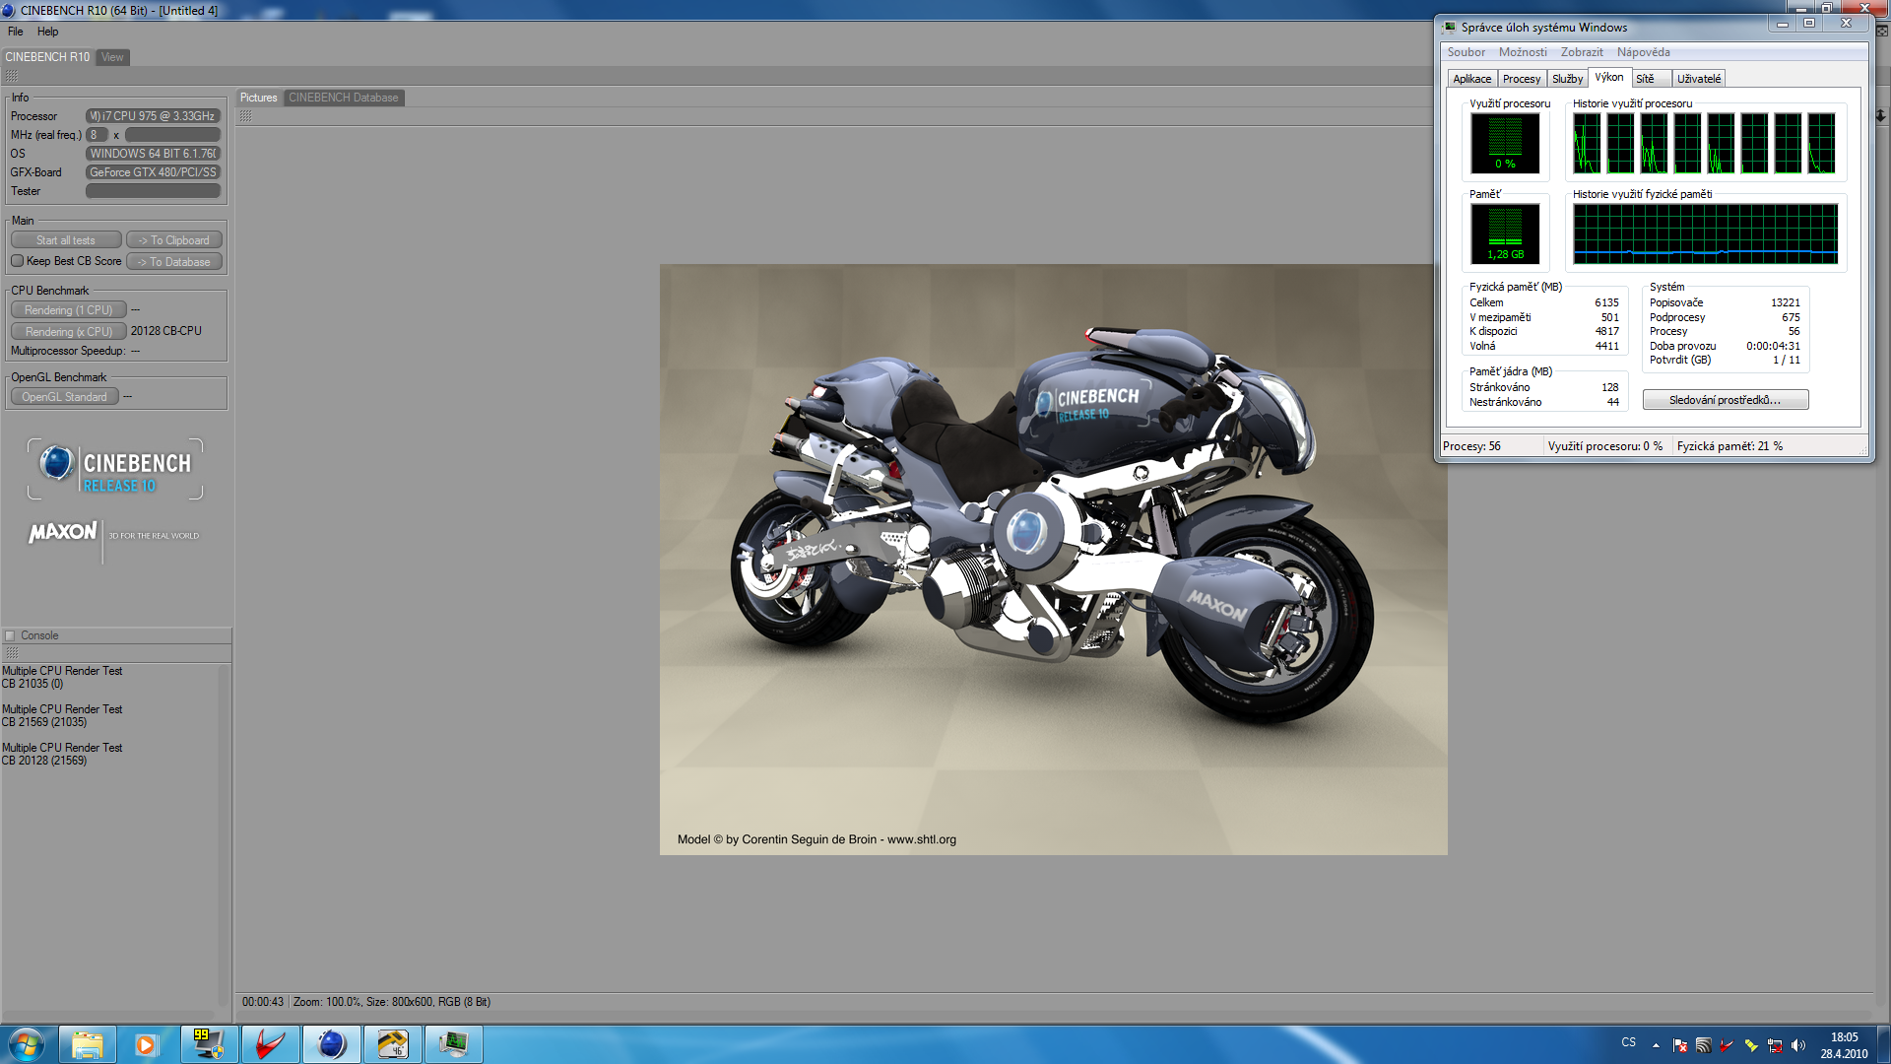
Task: Open Zobrazit menu in Task Manager
Action: (1582, 52)
